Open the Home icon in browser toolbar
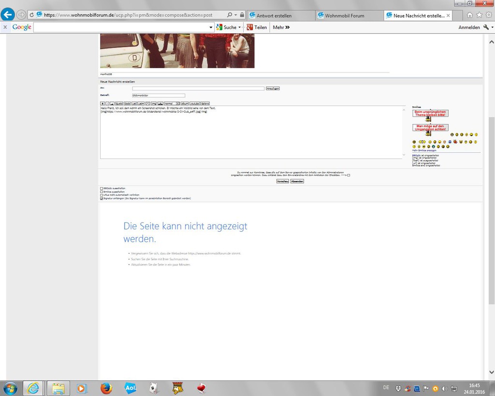The width and height of the screenshot is (495, 396). pyautogui.click(x=470, y=15)
